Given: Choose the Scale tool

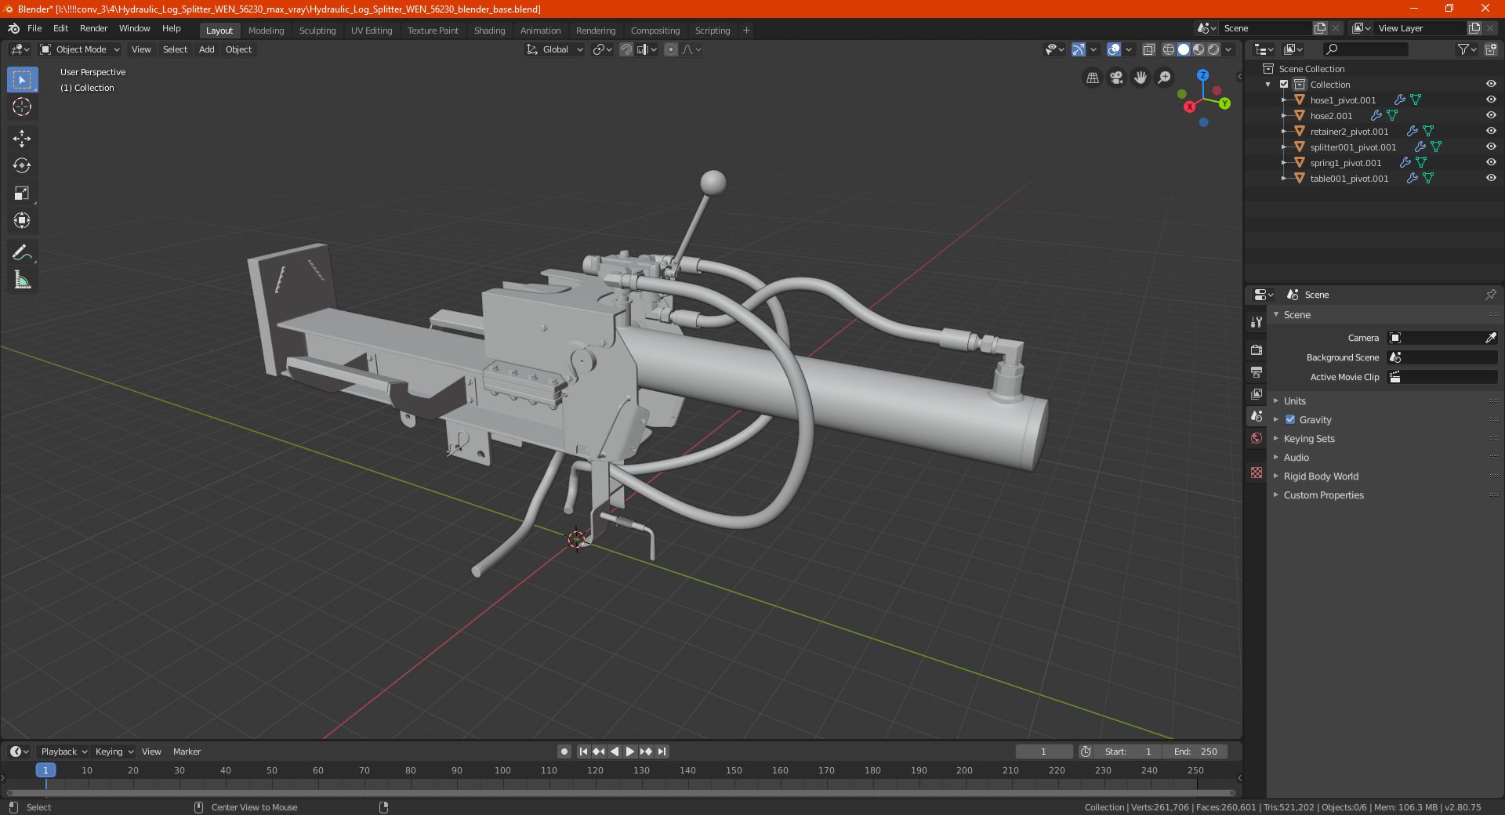Looking at the screenshot, I should (x=22, y=194).
